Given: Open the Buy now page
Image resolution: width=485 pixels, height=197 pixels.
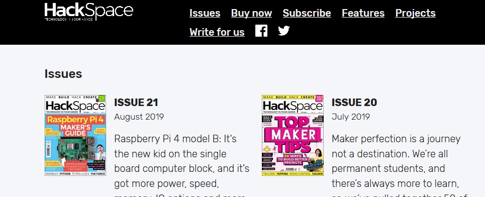Looking at the screenshot, I should [x=251, y=13].
